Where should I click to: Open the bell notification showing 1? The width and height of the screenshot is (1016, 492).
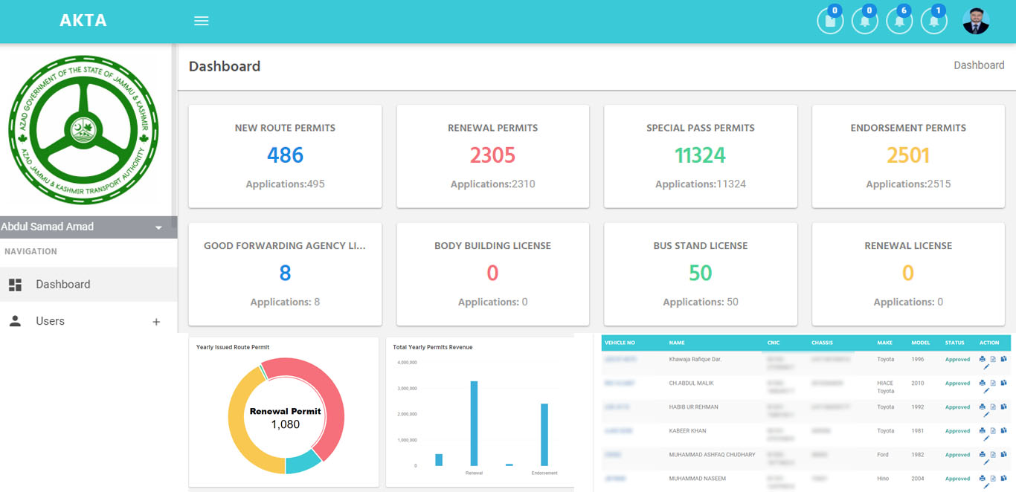(934, 22)
